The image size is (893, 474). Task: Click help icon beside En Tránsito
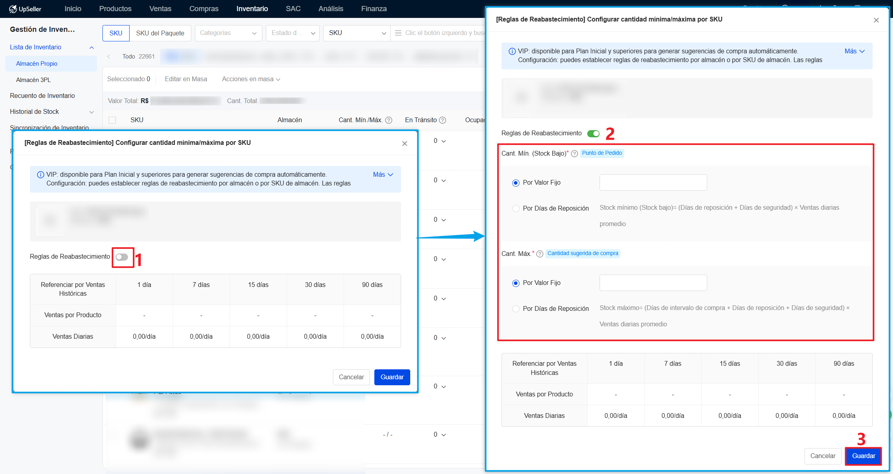pyautogui.click(x=443, y=120)
